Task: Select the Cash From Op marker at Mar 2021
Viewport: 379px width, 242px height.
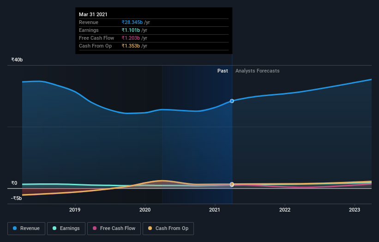Action: (x=232, y=184)
